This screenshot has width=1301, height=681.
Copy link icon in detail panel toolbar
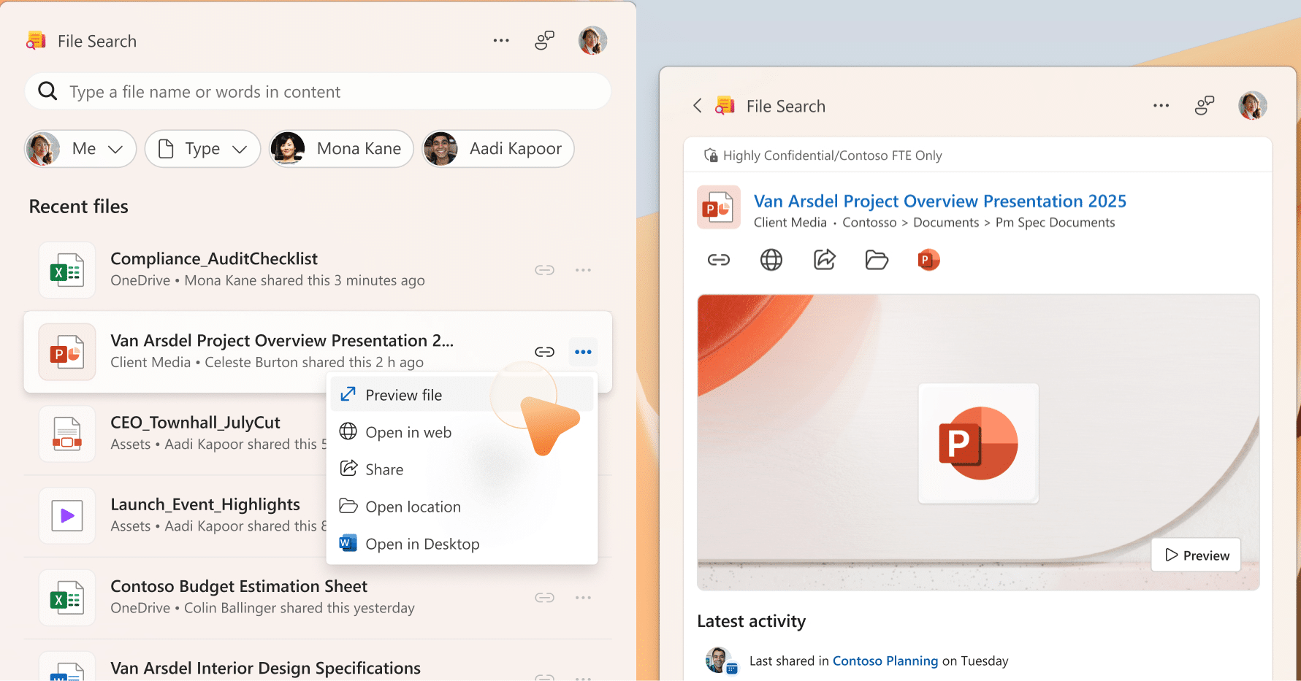coord(719,260)
